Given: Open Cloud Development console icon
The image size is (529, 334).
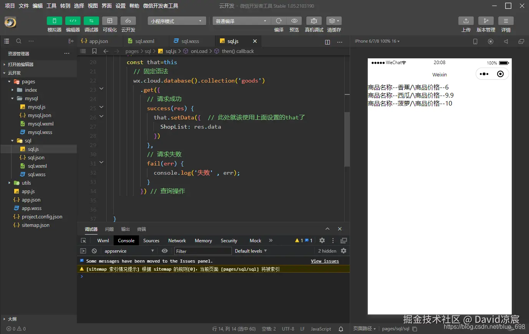Looking at the screenshot, I should 128,21.
